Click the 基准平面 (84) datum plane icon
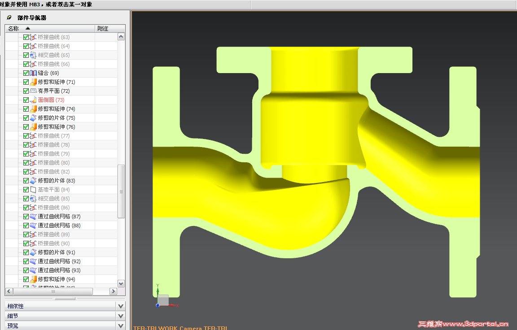Screen dimensions: 517x330 pos(33,190)
